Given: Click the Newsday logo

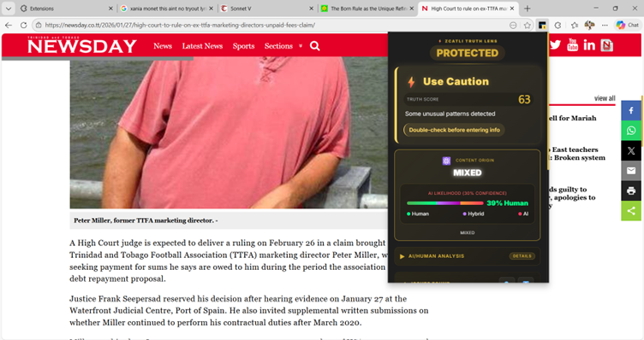Looking at the screenshot, I should 81,45.
